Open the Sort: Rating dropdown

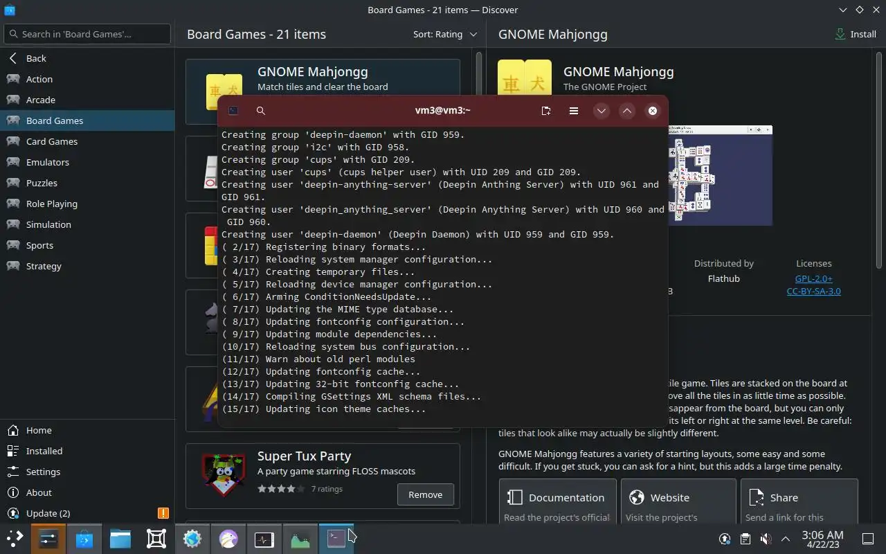(x=444, y=34)
